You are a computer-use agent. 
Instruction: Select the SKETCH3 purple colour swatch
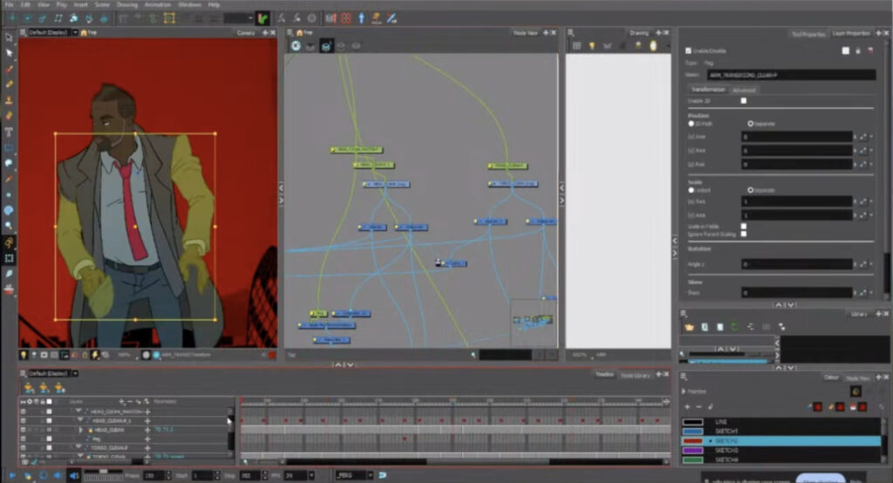click(x=692, y=450)
